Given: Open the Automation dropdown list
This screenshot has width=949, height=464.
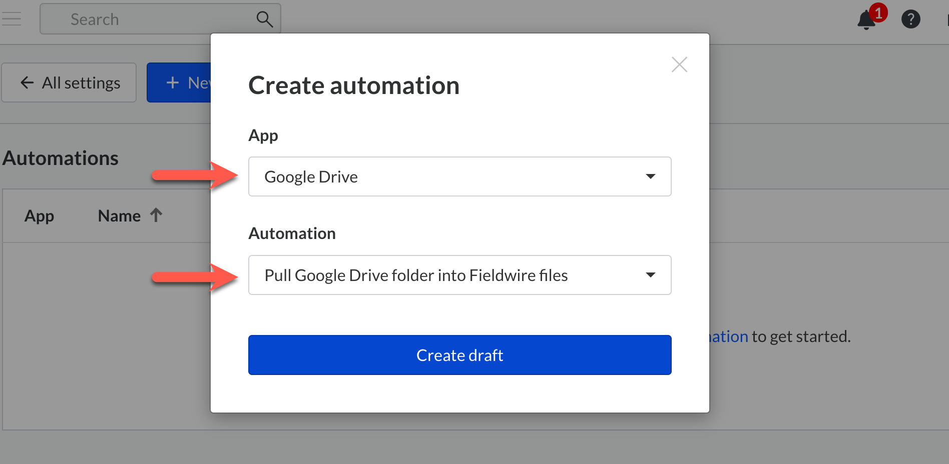Looking at the screenshot, I should (459, 275).
